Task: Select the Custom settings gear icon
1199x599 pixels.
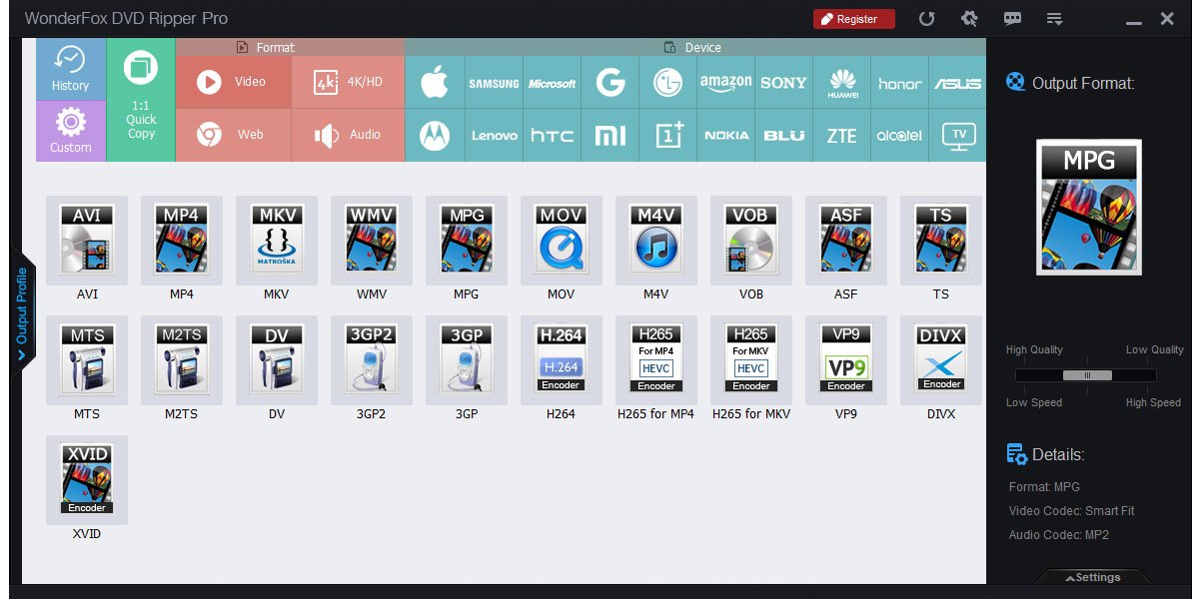Action: (x=69, y=130)
